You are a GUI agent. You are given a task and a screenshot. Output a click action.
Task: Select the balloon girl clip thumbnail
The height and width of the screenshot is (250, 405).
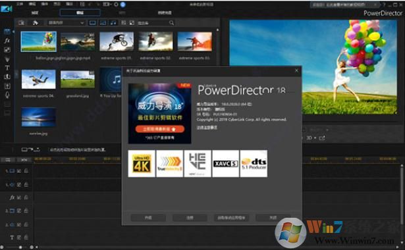[x=38, y=41]
